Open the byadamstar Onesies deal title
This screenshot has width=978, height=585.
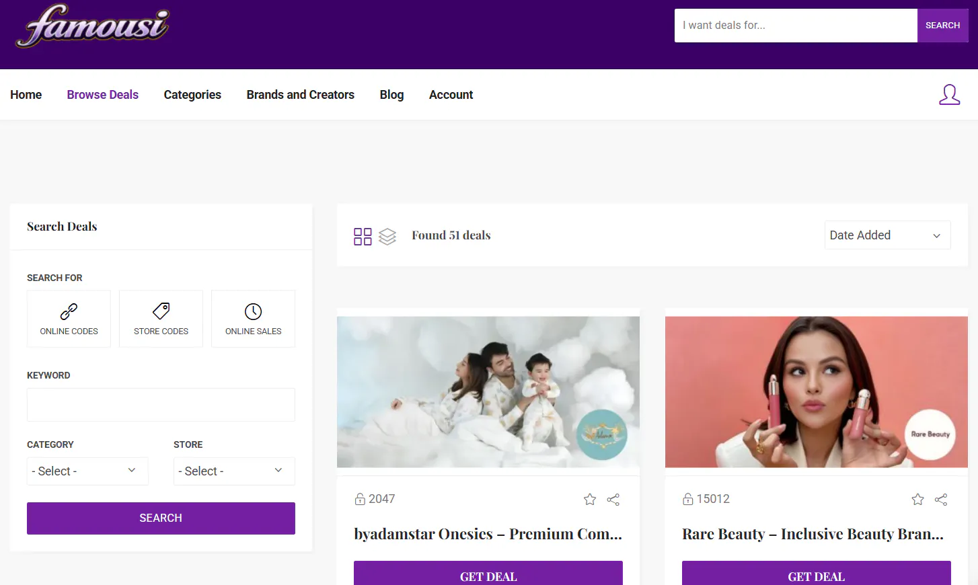(x=488, y=534)
